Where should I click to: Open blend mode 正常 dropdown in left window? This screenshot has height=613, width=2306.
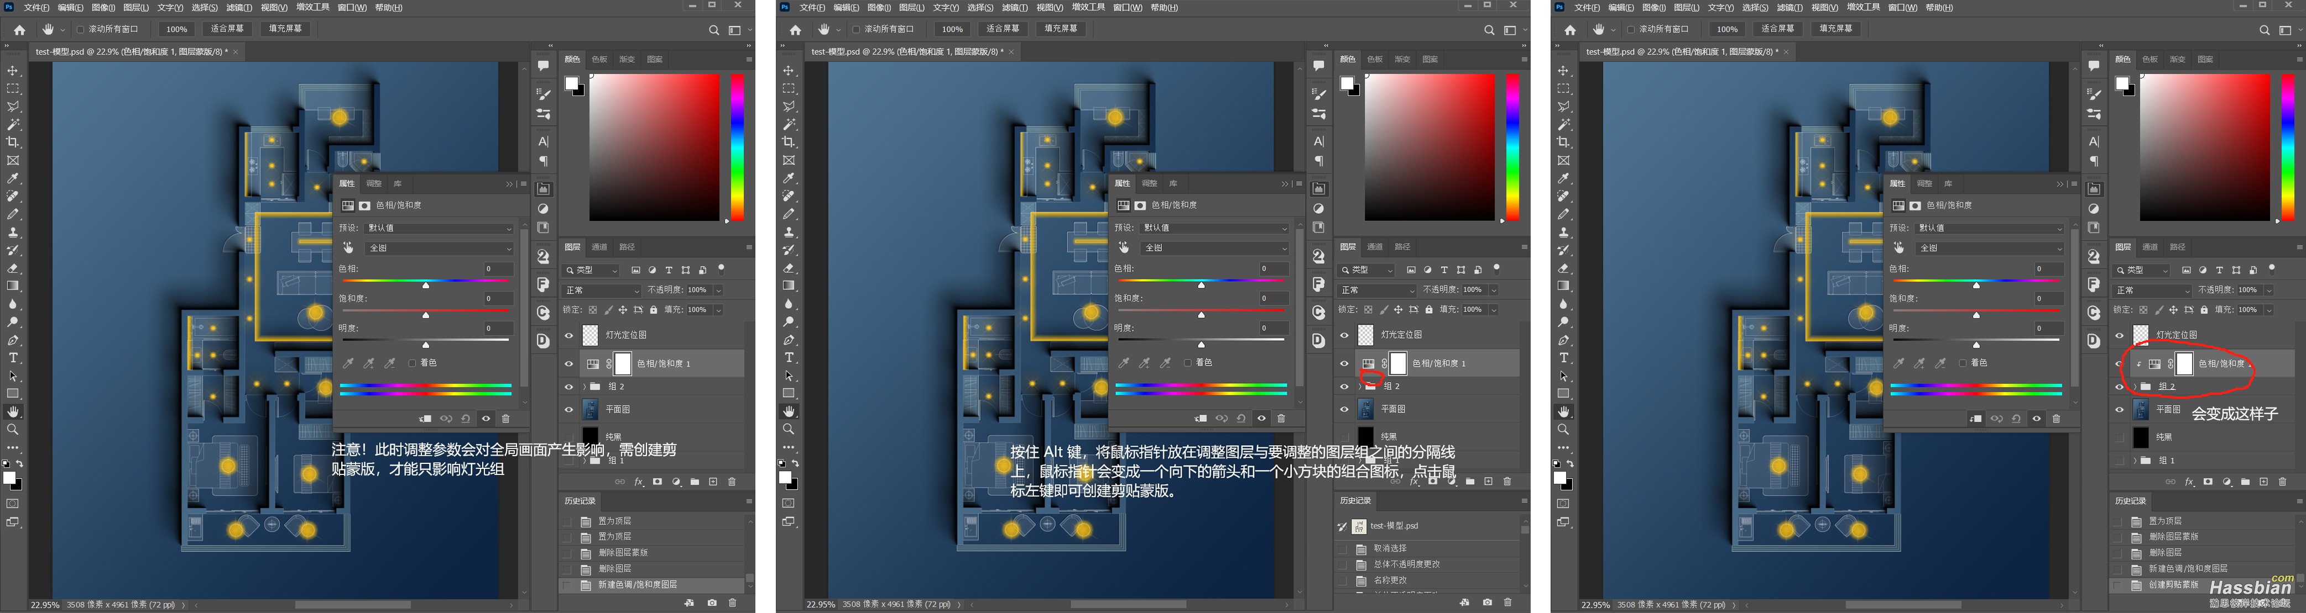[x=602, y=290]
